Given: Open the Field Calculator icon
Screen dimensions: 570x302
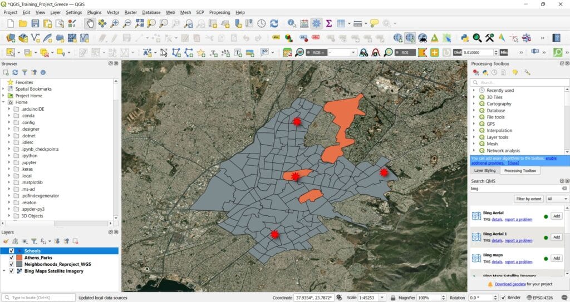Looking at the screenshot, I should (304, 23).
